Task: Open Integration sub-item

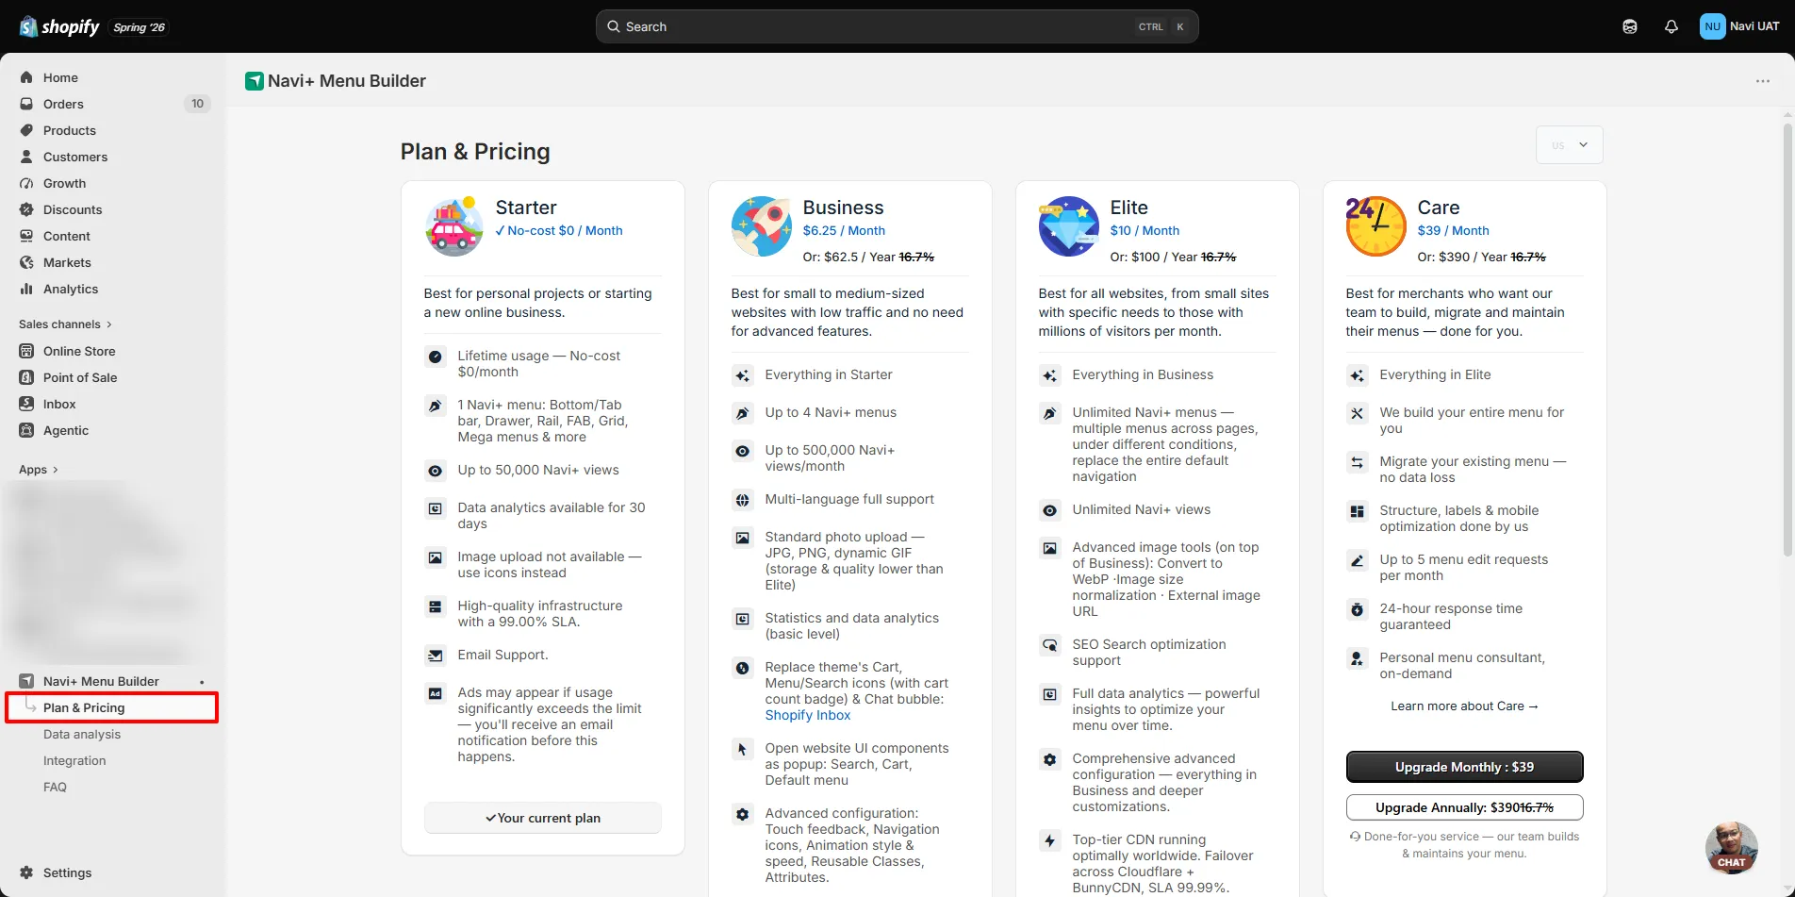Action: [x=74, y=760]
